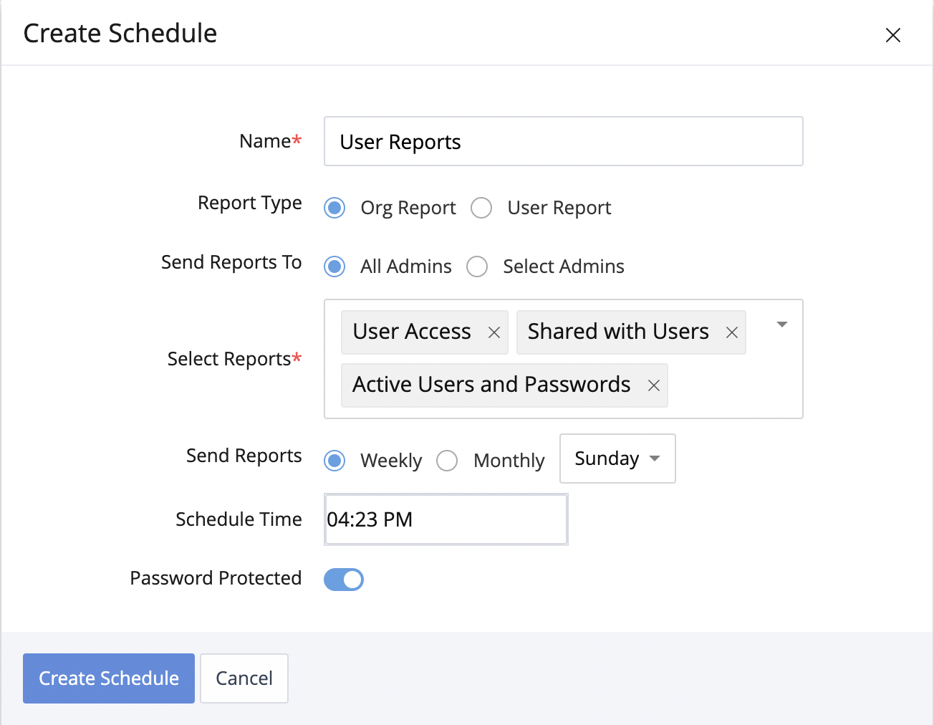The image size is (934, 725).
Task: Expand the Select Reports dropdown arrow
Action: pyautogui.click(x=782, y=325)
